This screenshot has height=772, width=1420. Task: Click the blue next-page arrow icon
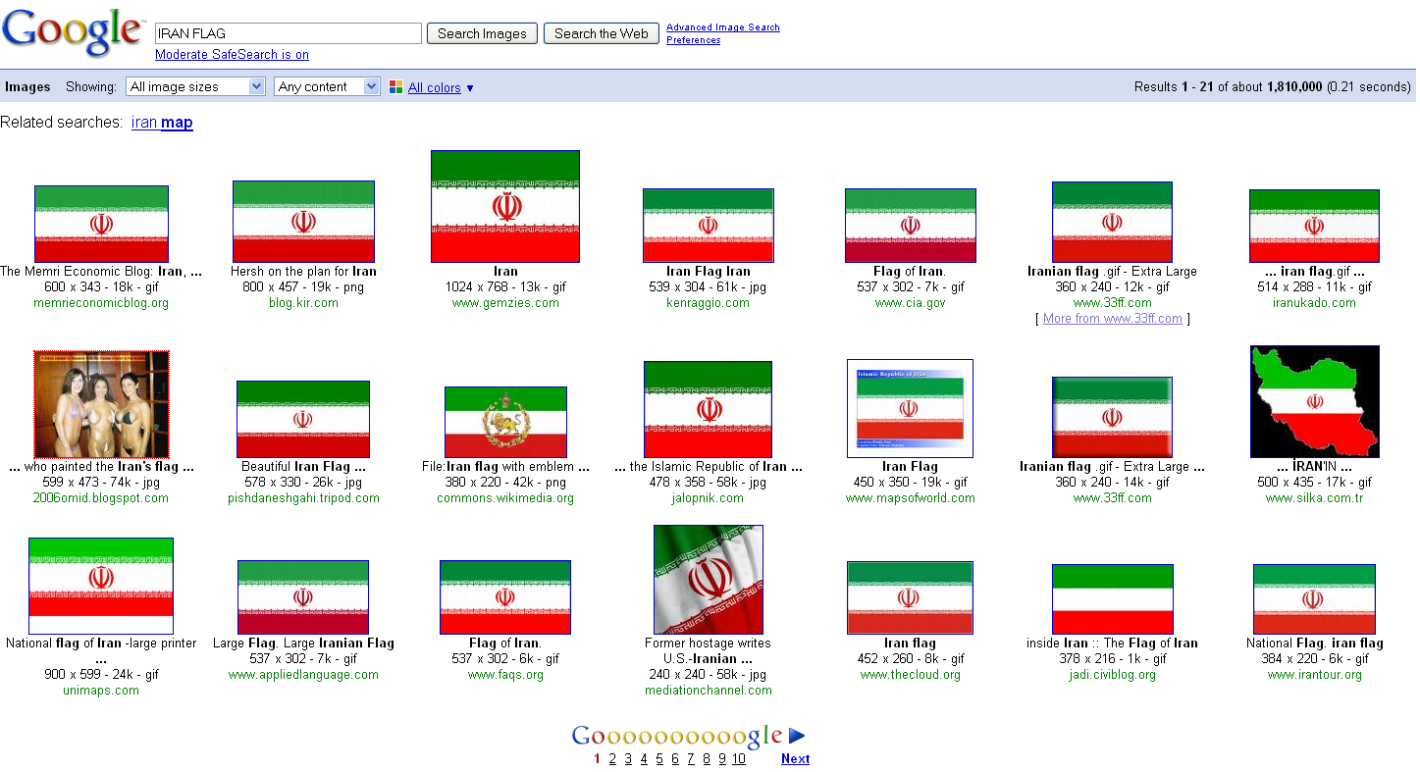797,736
